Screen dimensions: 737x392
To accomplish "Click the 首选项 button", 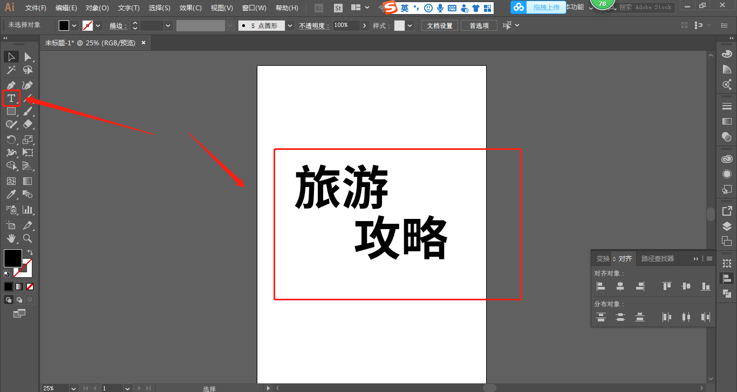I will click(479, 25).
